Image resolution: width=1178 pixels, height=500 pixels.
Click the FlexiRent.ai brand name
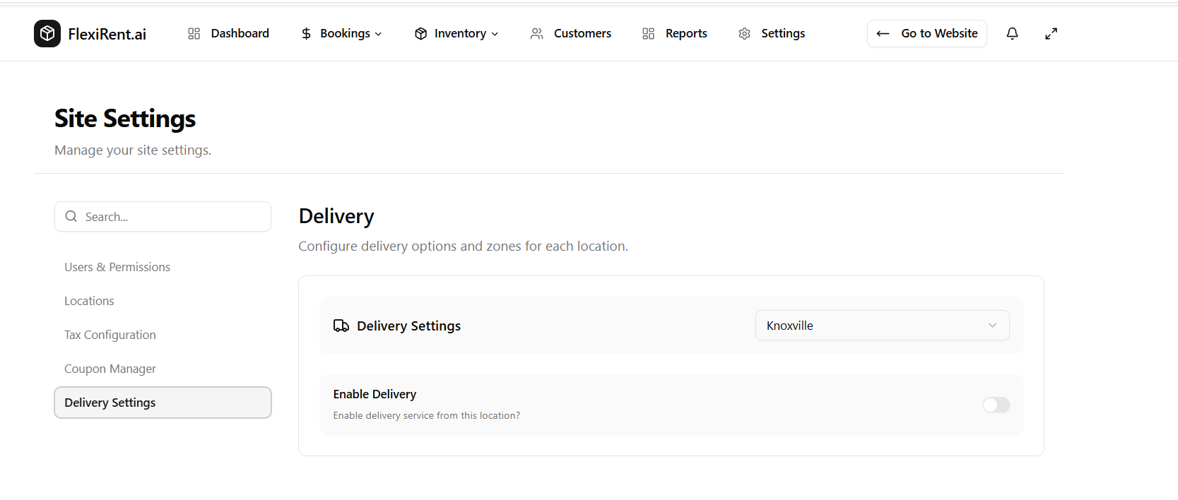tap(107, 34)
